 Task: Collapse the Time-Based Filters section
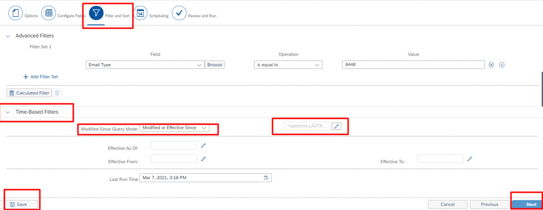[x=8, y=112]
